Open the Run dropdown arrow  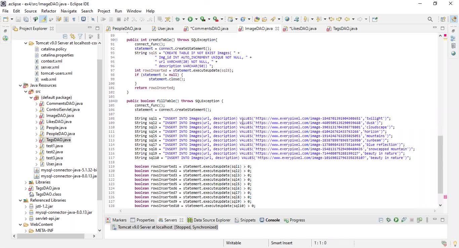click(x=196, y=19)
